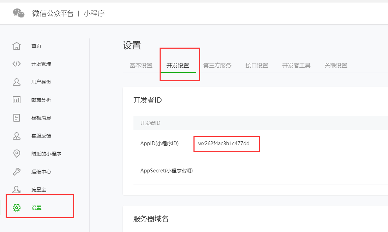This screenshot has height=232, width=388.
Task: Open 客服反馈 in the sidebar
Action: (x=41, y=136)
